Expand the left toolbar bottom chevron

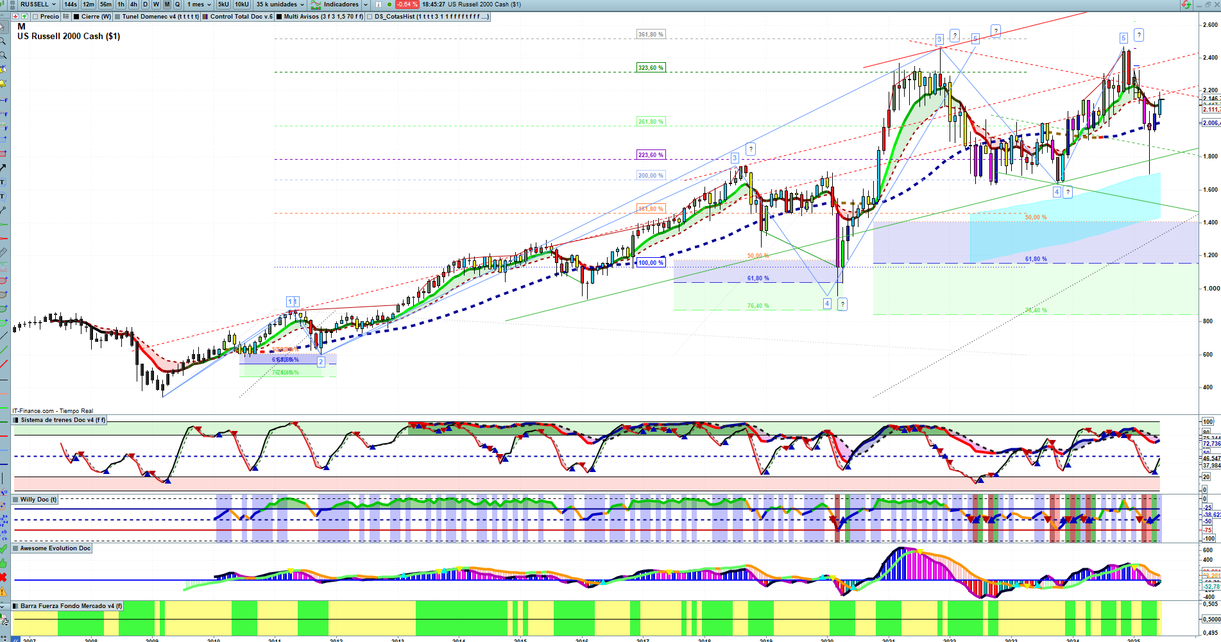pos(4,606)
